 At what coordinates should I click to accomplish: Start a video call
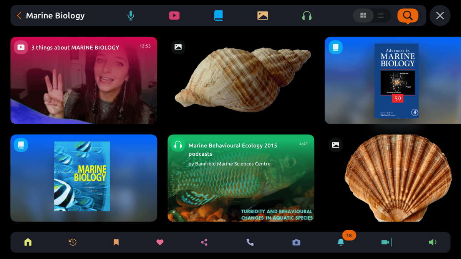pyautogui.click(x=386, y=242)
